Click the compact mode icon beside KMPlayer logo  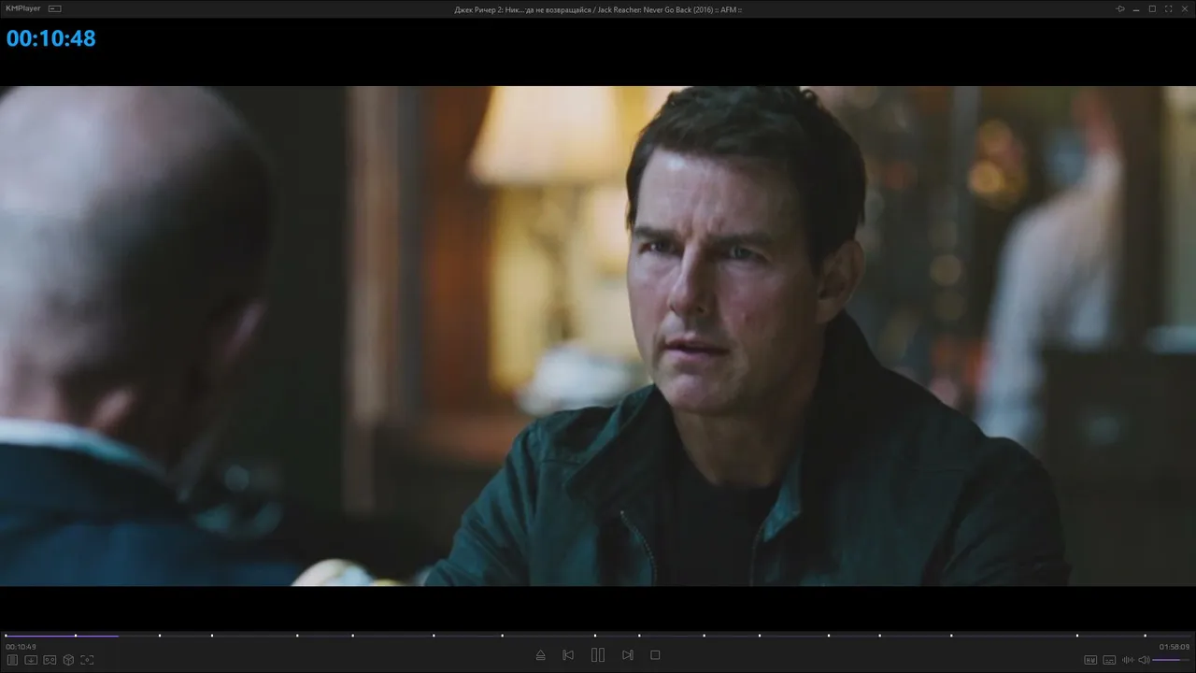pos(55,8)
